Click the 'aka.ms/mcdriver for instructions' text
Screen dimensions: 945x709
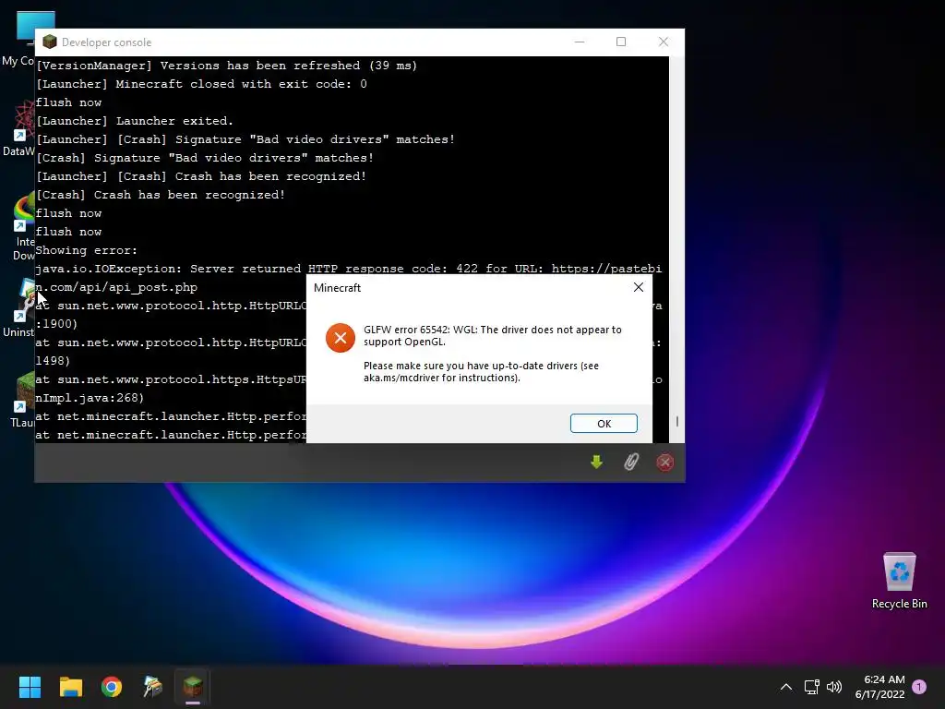click(x=442, y=378)
